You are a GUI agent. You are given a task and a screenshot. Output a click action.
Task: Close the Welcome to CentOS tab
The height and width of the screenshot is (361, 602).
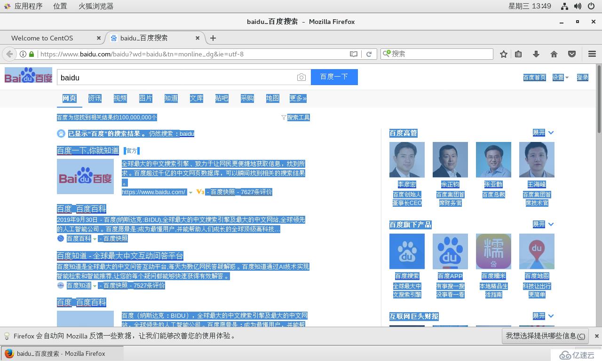pos(99,38)
